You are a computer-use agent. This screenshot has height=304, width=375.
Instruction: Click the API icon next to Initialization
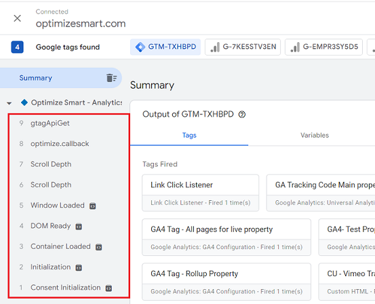pyautogui.click(x=79, y=267)
